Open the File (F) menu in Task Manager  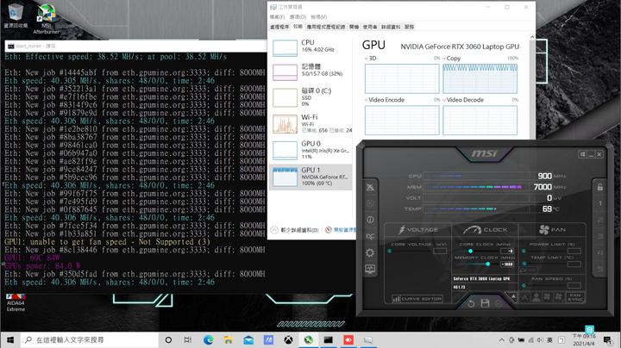[x=277, y=17]
